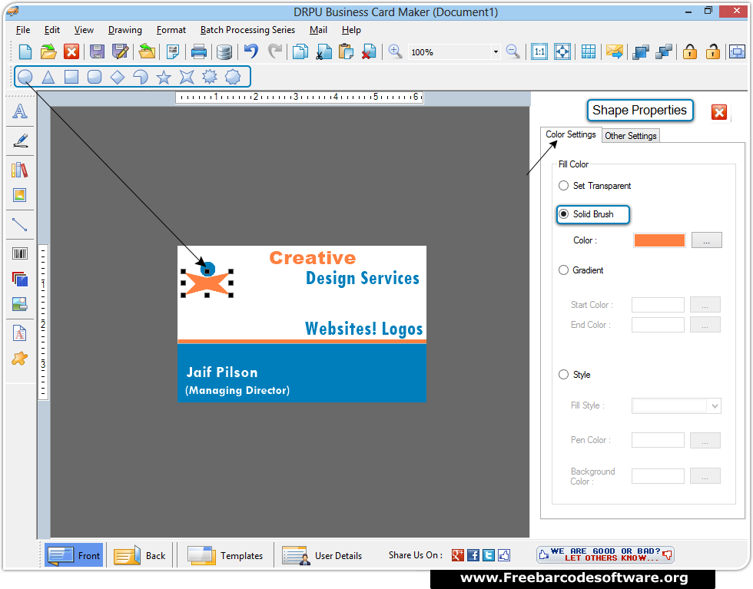The width and height of the screenshot is (753, 589).
Task: Click the red X close-document toolbar icon
Action: point(71,51)
